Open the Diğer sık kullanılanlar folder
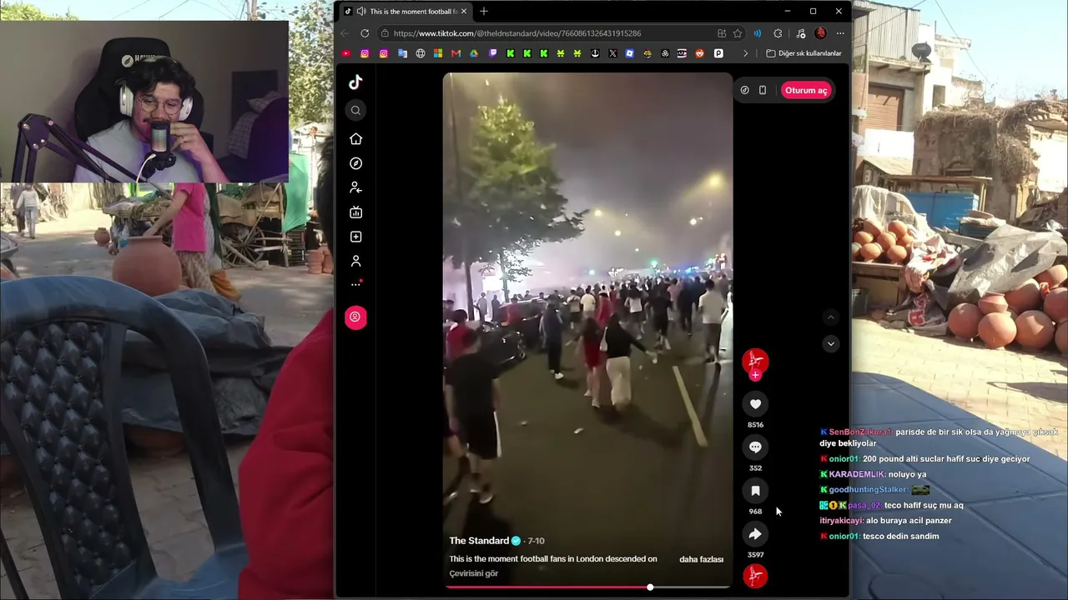 (804, 53)
